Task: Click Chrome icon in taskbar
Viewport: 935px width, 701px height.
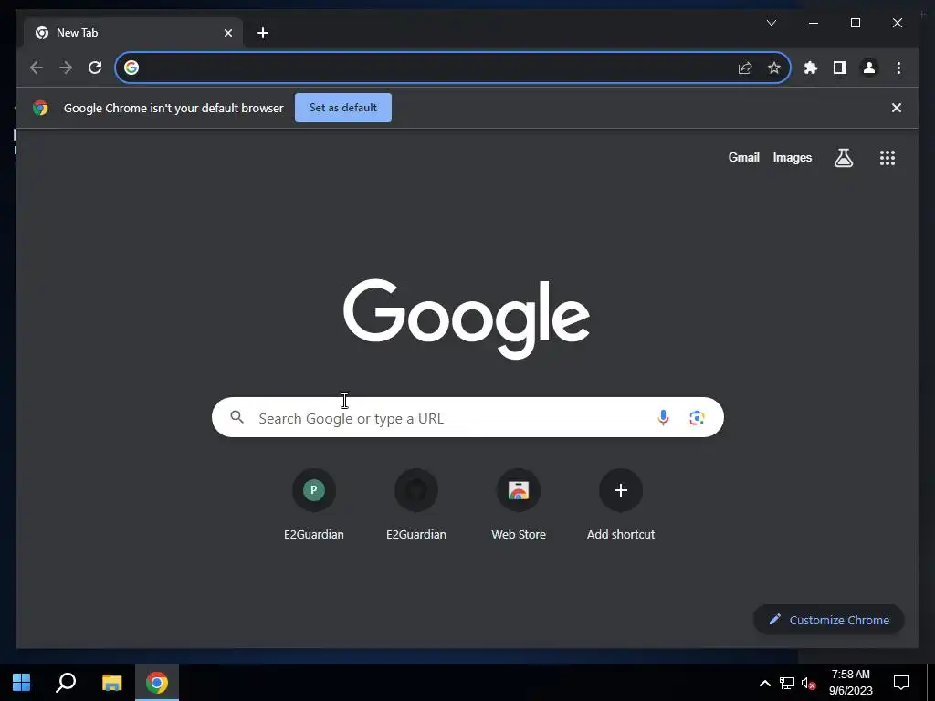Action: coord(157,683)
